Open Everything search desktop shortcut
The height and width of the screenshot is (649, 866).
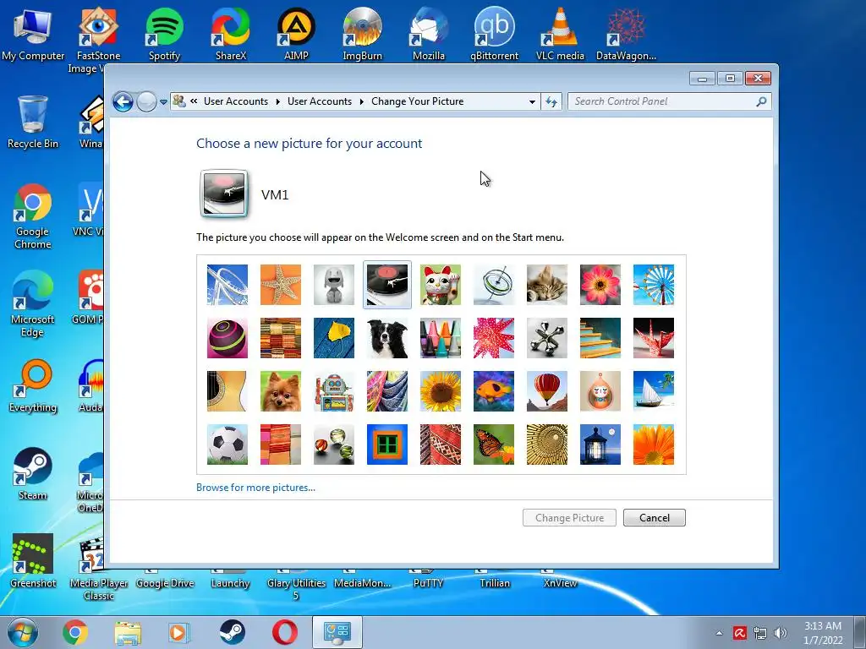click(33, 385)
